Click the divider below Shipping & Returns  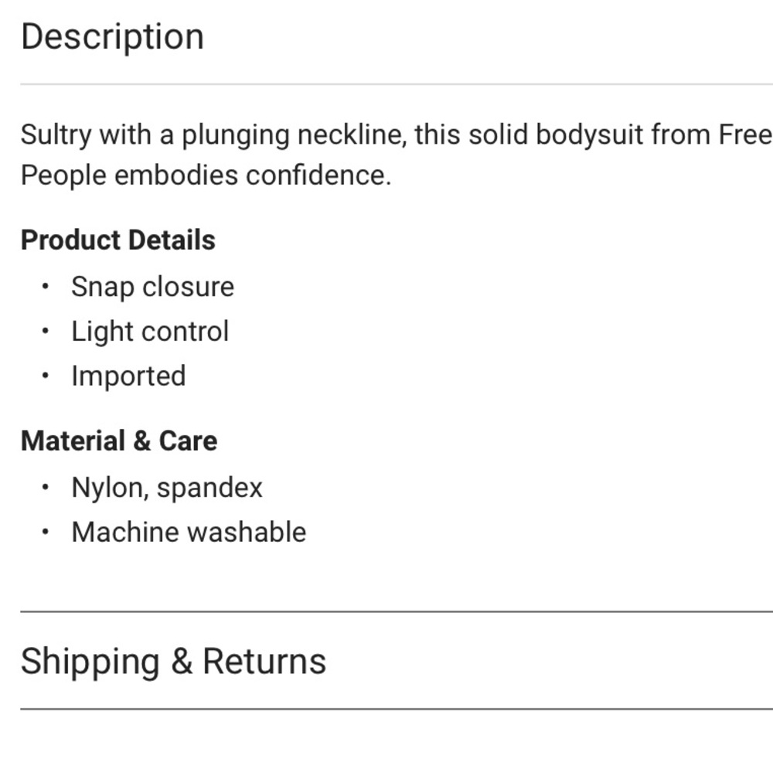397,709
